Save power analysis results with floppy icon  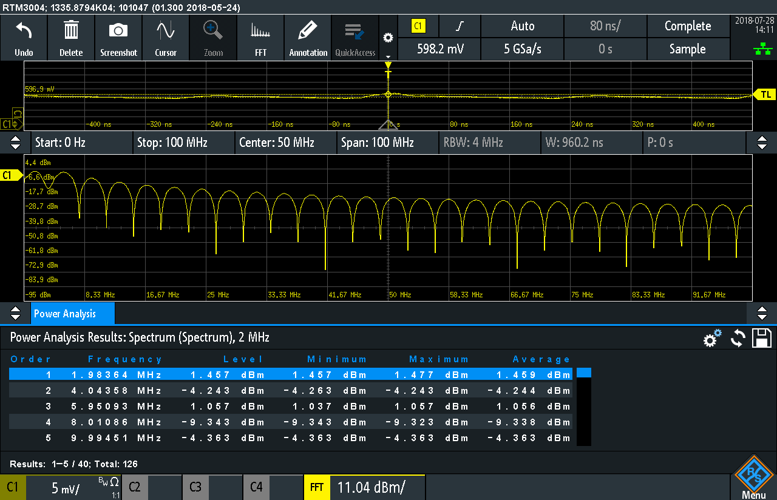click(x=761, y=338)
